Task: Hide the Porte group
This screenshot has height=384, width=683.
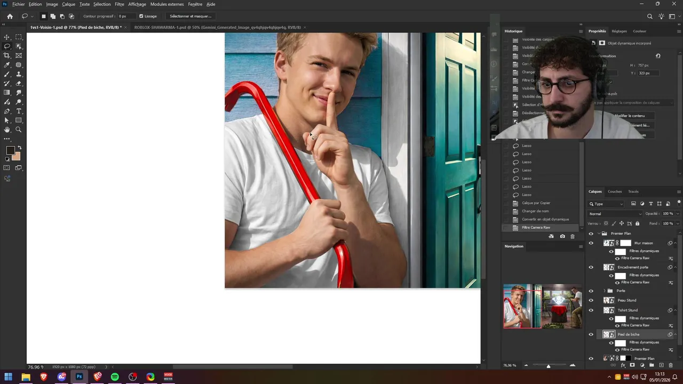Action: click(x=591, y=291)
